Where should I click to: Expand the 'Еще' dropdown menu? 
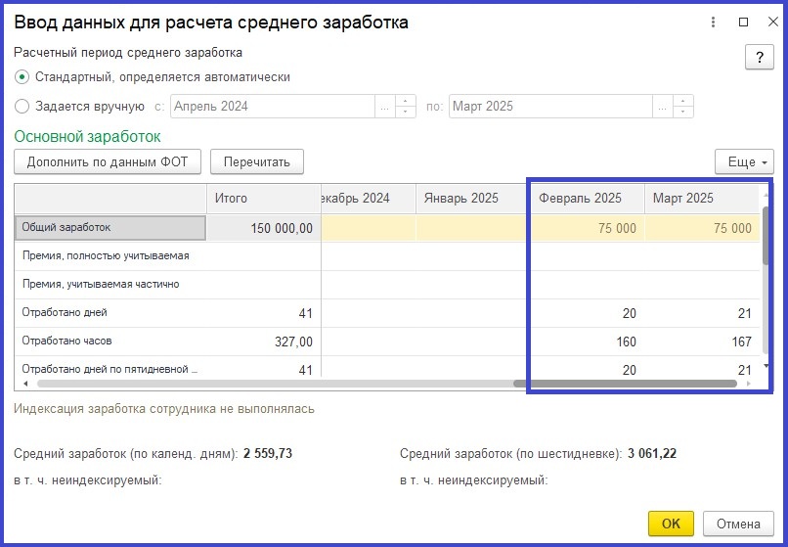pyautogui.click(x=744, y=161)
